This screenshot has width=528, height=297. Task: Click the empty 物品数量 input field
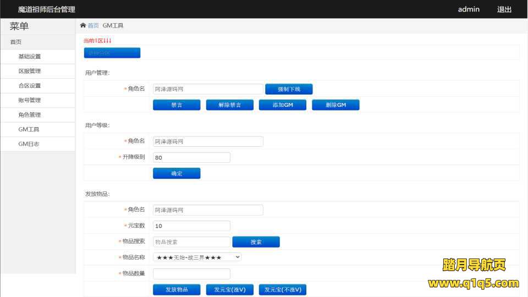click(191, 274)
